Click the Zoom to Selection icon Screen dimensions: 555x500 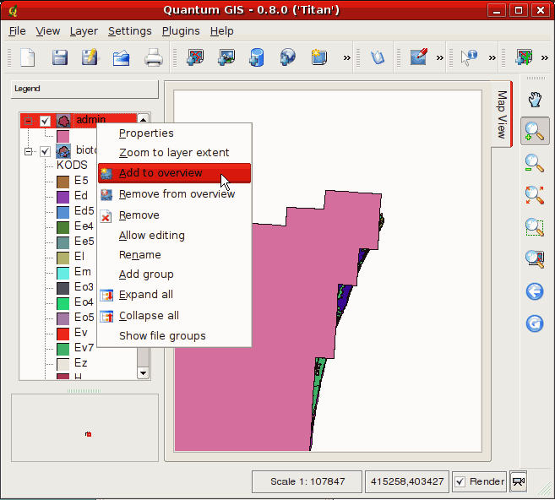[x=535, y=227]
